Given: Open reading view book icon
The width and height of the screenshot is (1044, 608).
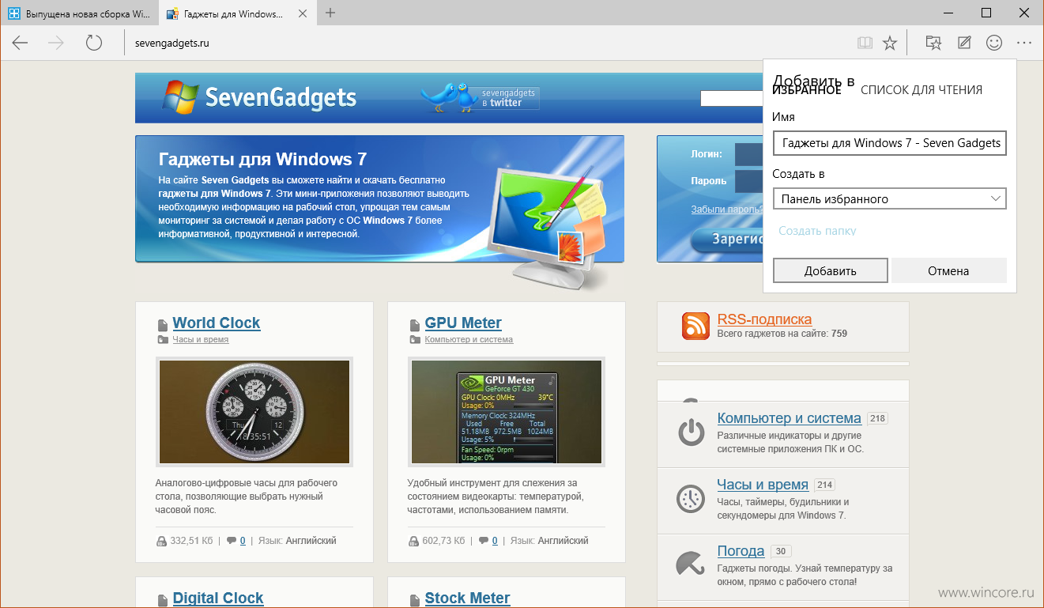Looking at the screenshot, I should coord(865,43).
